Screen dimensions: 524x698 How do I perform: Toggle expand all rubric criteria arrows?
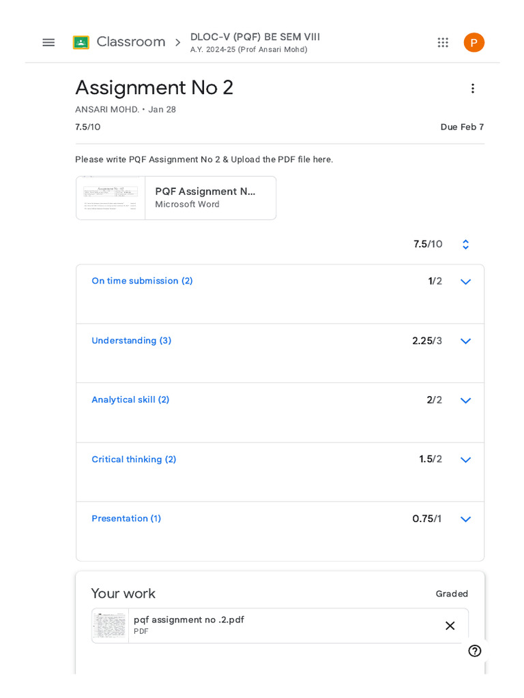point(466,245)
